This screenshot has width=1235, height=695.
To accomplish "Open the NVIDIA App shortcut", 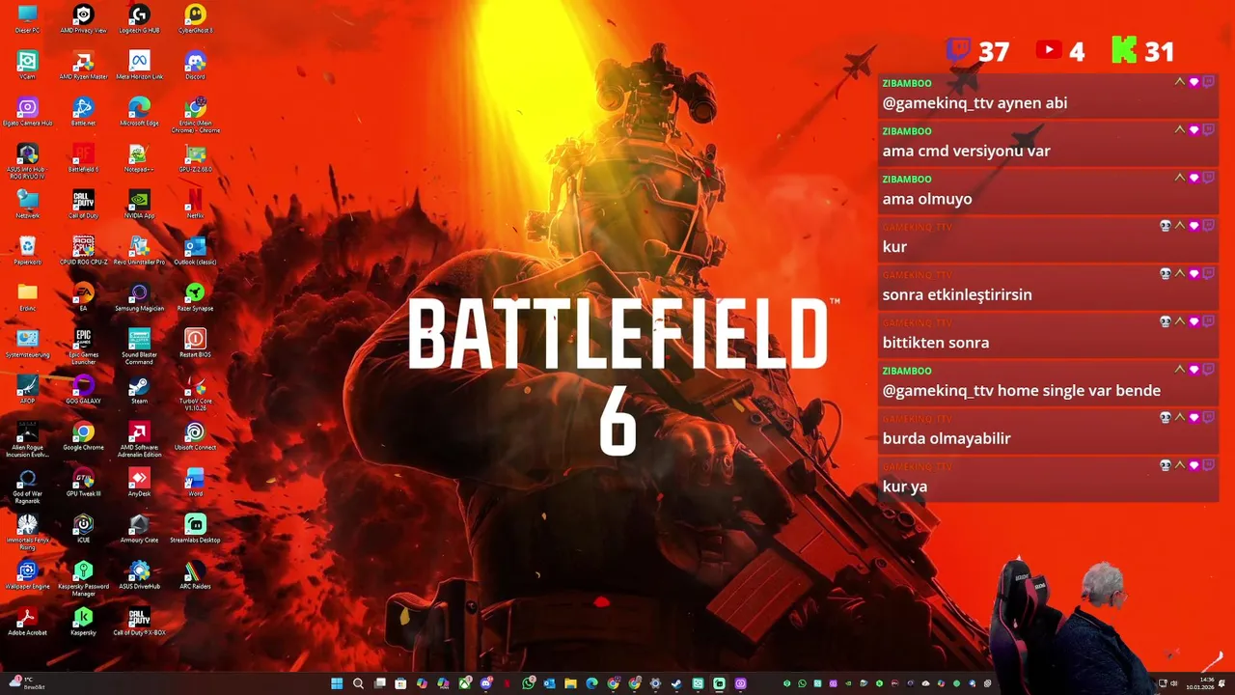I will [x=139, y=204].
